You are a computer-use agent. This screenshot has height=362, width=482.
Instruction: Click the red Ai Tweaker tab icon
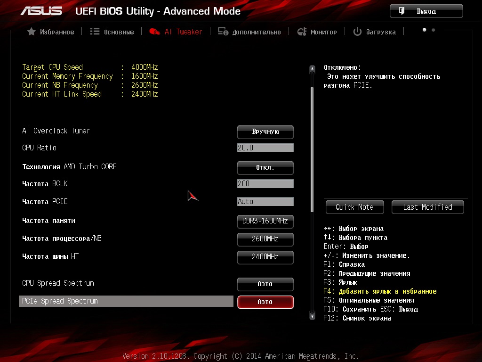coord(154,32)
